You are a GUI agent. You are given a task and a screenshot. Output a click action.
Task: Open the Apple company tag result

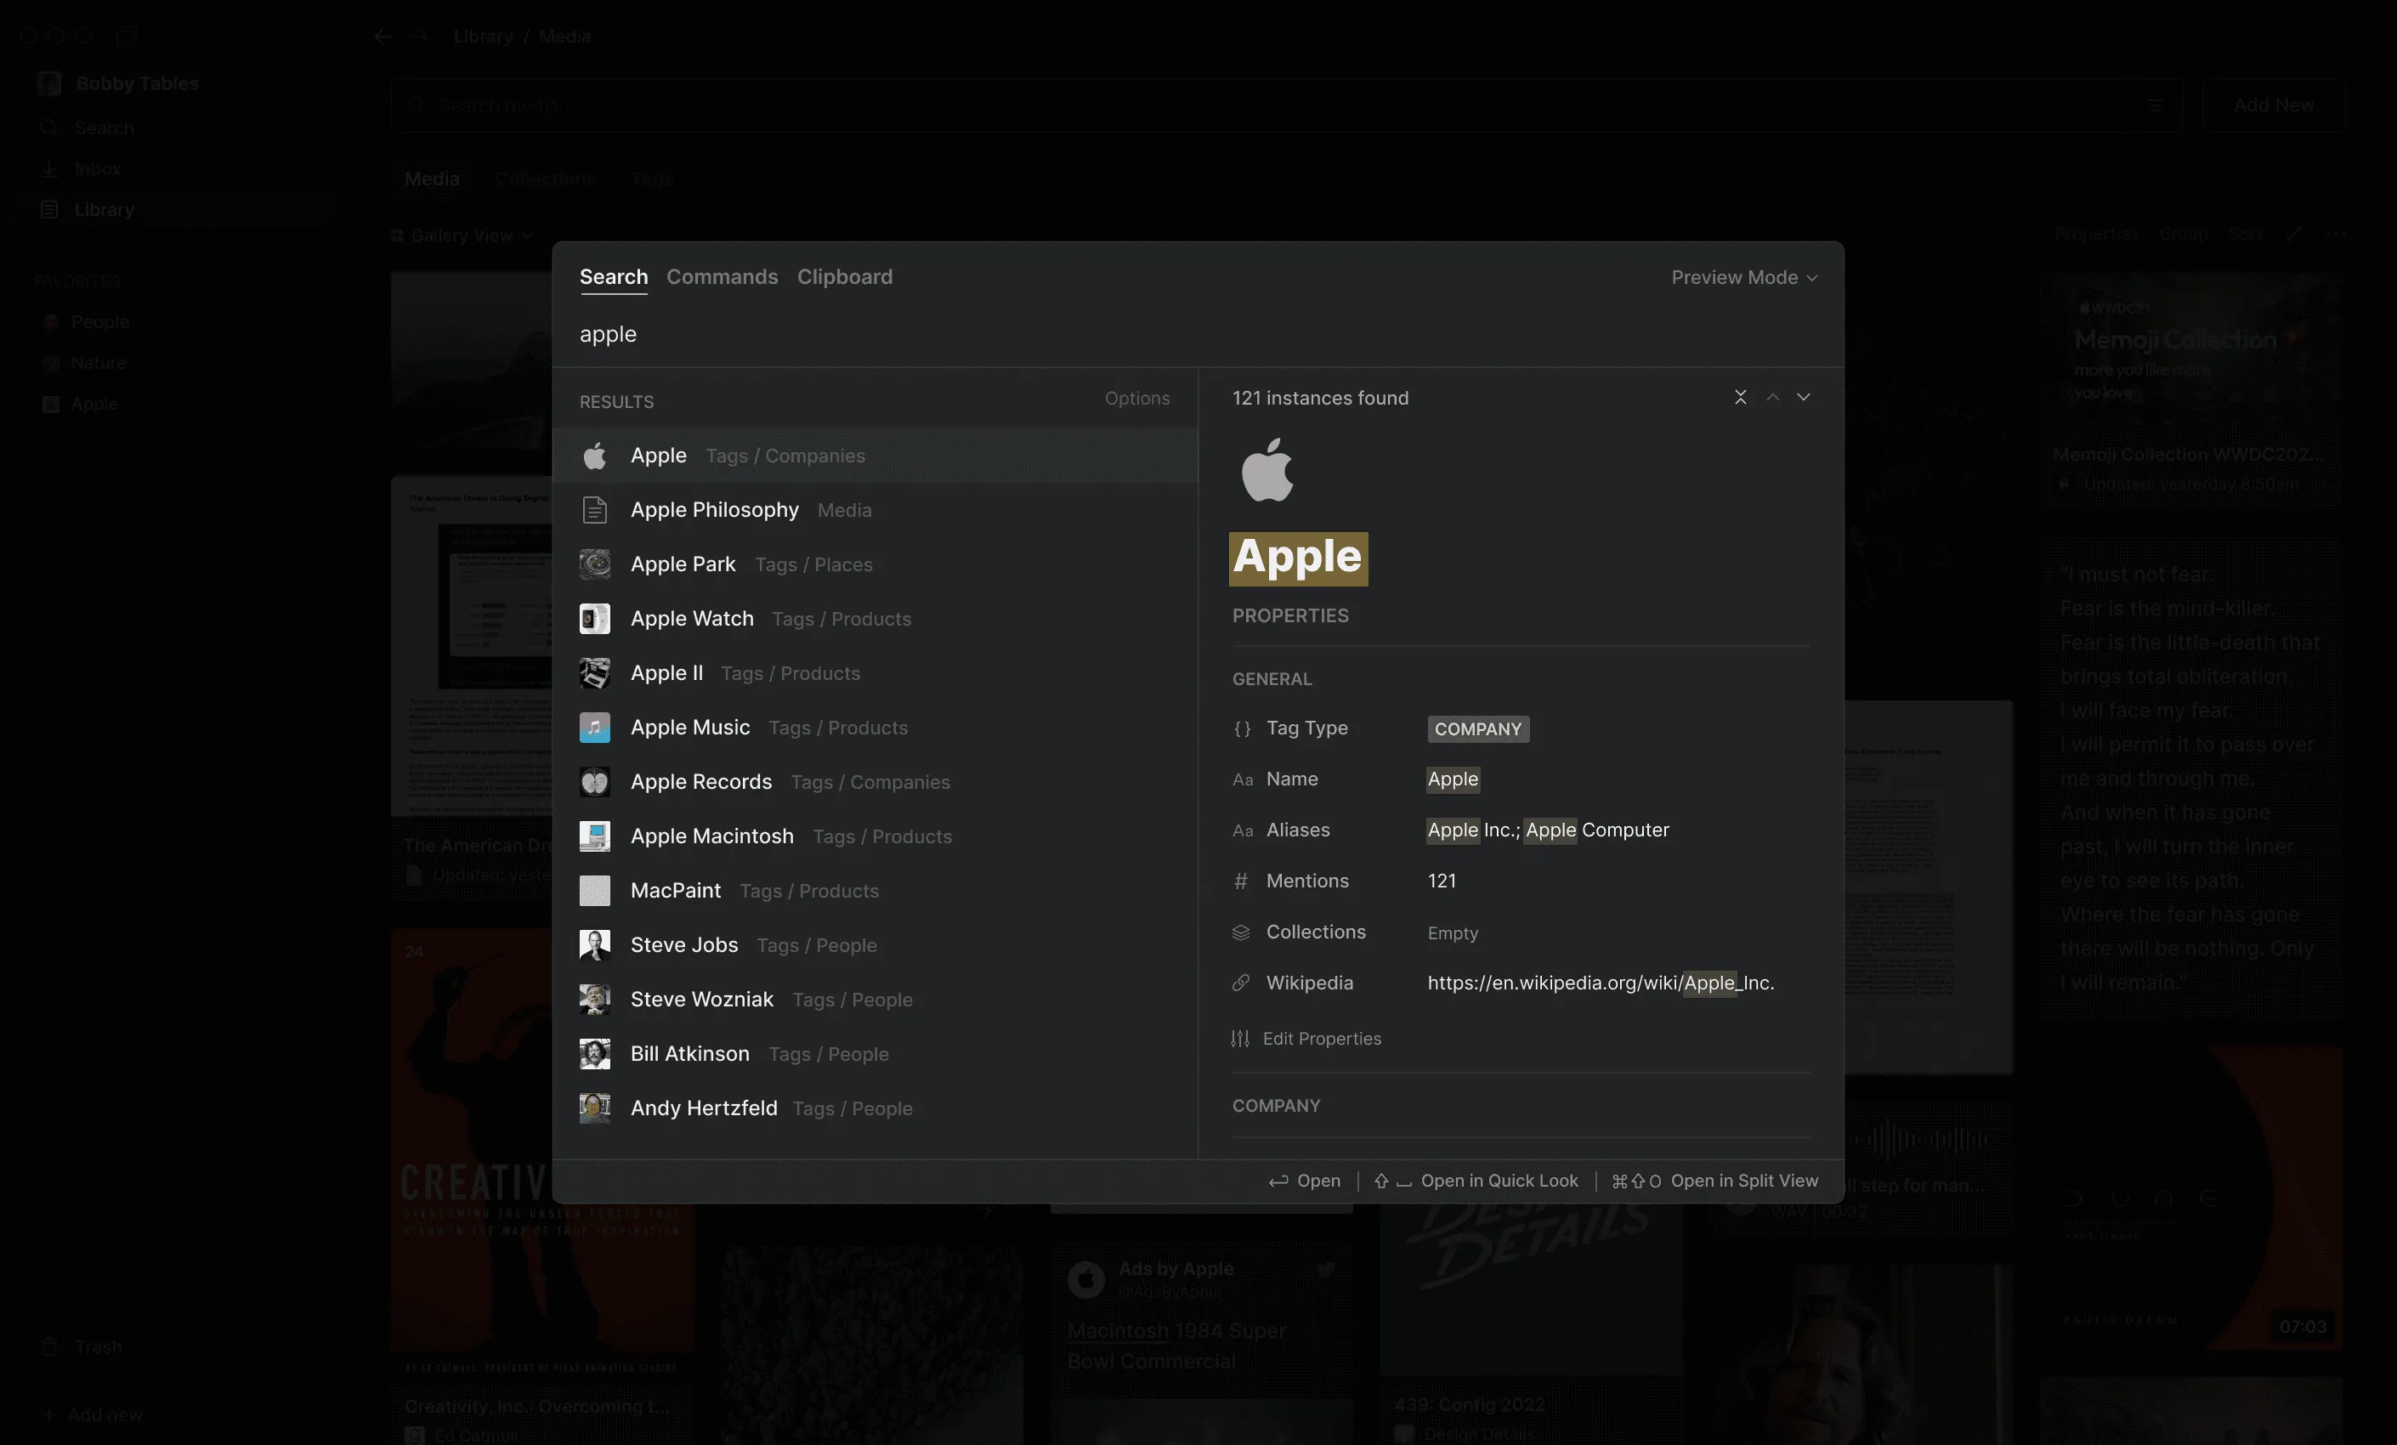point(875,456)
